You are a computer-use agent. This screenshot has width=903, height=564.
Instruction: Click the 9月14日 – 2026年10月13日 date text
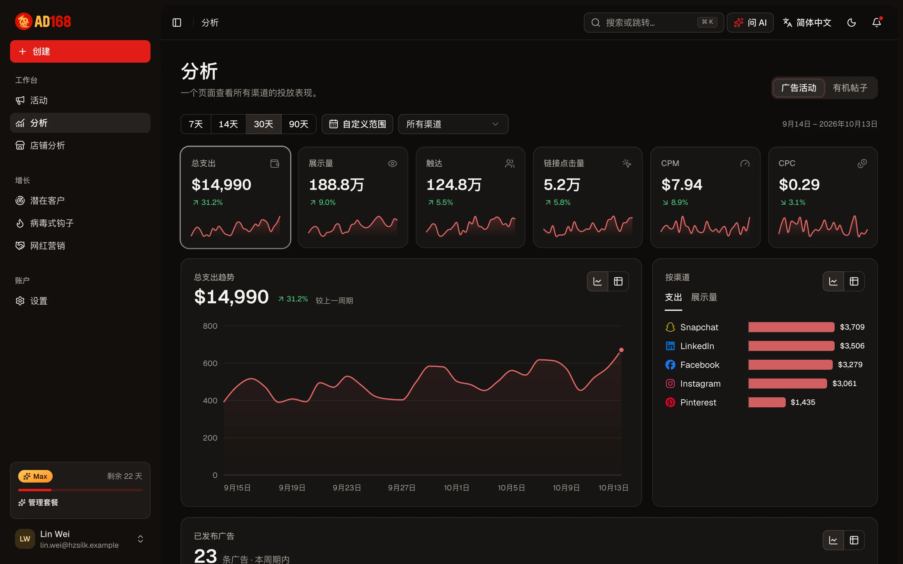pos(830,124)
